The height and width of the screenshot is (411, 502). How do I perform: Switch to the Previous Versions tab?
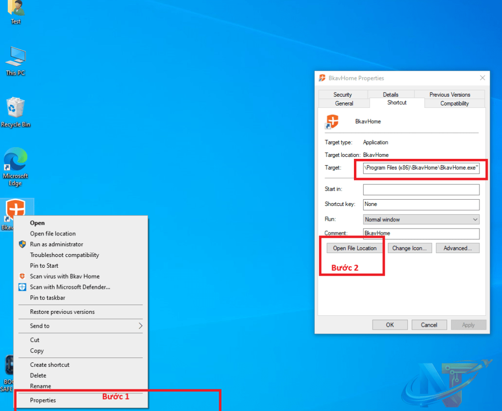coord(450,95)
